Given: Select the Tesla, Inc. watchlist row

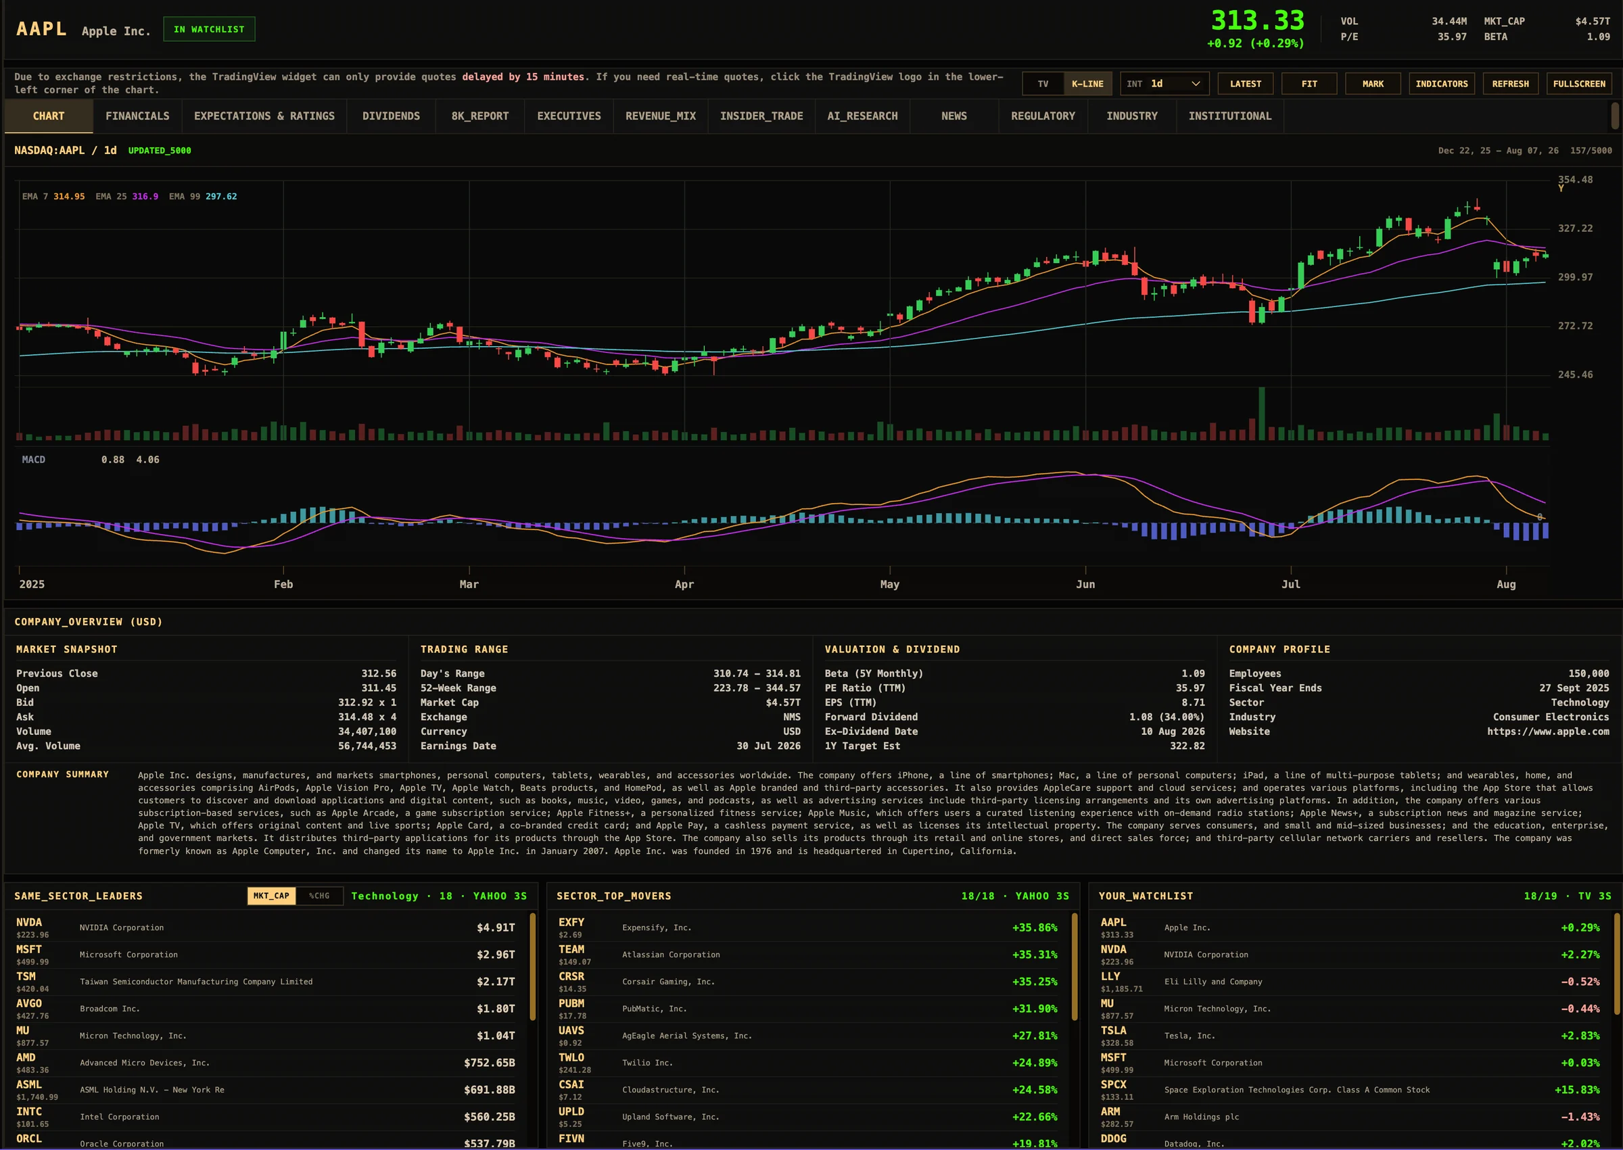Looking at the screenshot, I should click(x=1351, y=1035).
